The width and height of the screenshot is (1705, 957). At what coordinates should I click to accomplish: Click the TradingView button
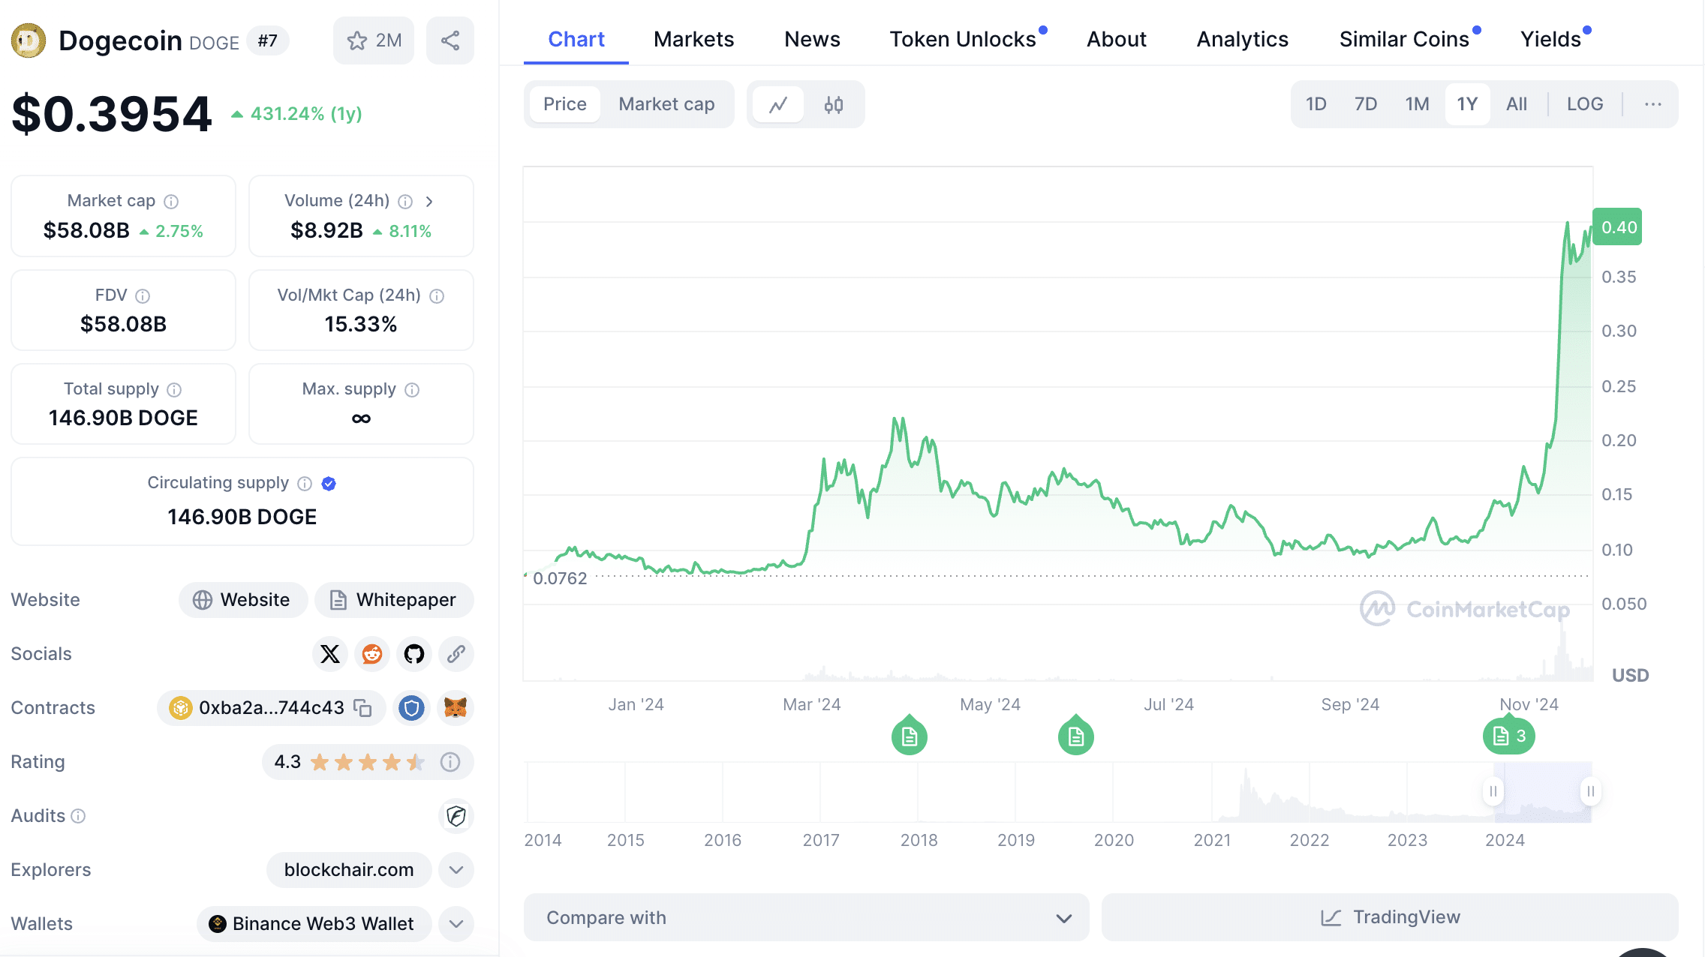[1390, 917]
